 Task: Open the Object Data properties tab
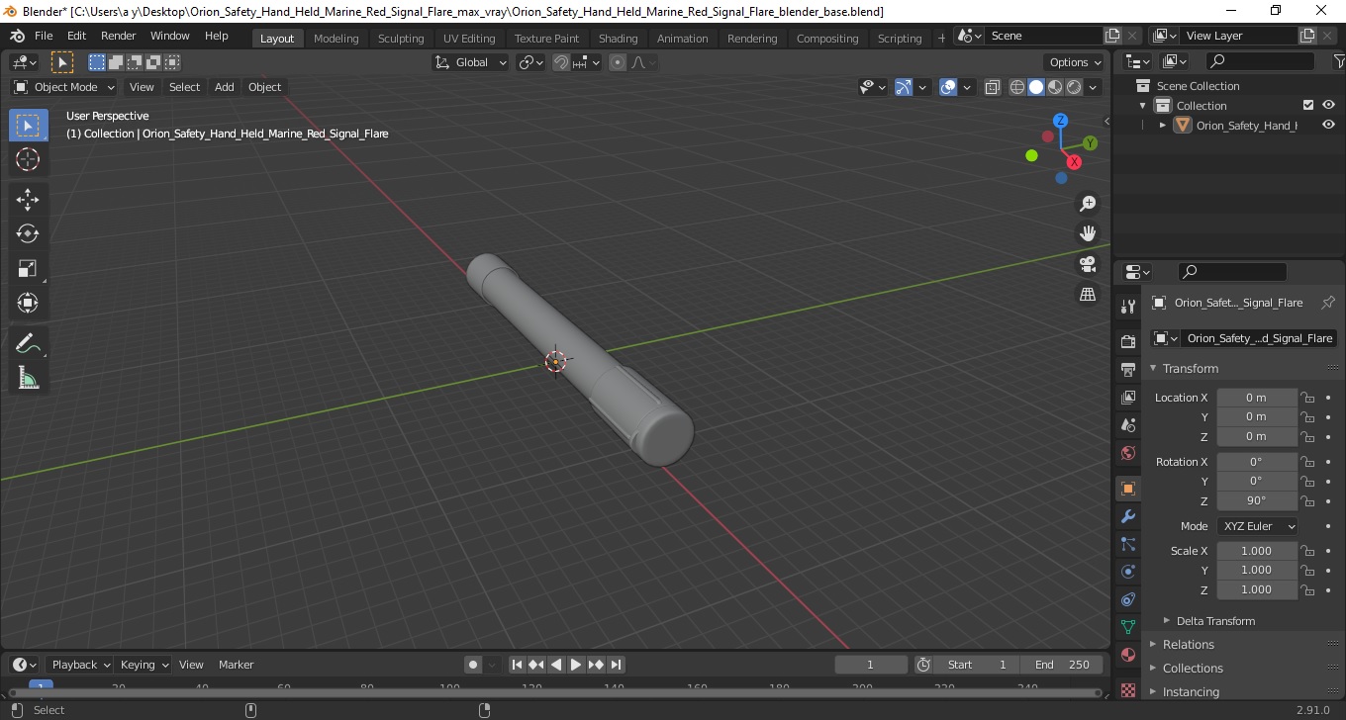[1128, 627]
